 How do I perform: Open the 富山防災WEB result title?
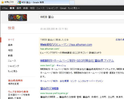(x=49, y=89)
